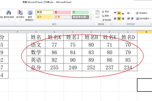Apply the Check Cell (检查单元格) style
The width and height of the screenshot is (152, 101).
click(x=80, y=17)
